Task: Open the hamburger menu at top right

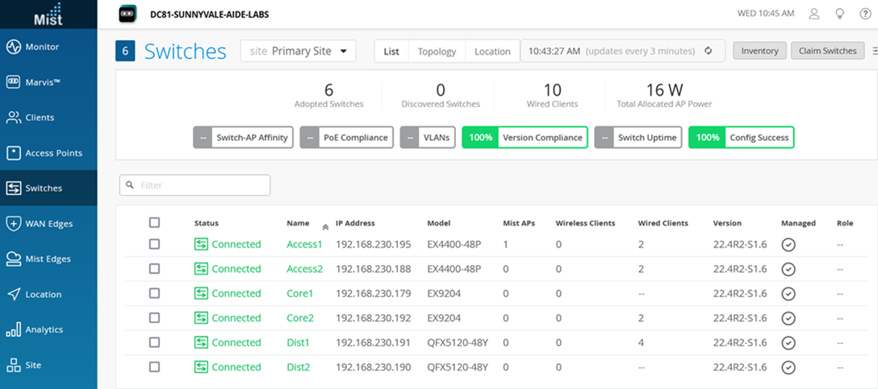Action: point(874,51)
